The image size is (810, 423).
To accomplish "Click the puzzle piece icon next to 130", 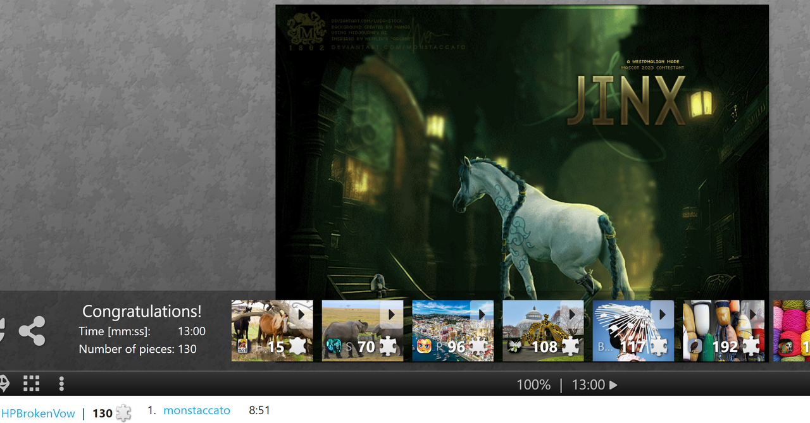I will point(123,414).
